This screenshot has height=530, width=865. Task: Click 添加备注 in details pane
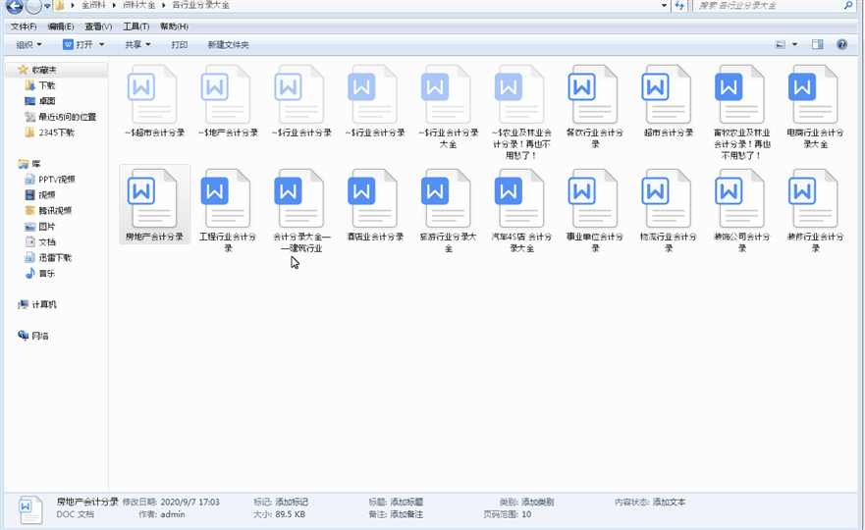406,514
